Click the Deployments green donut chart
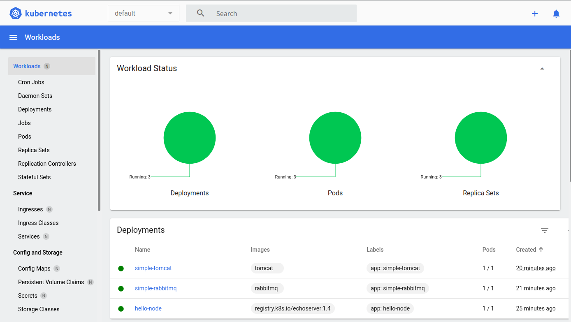The image size is (571, 322). (x=189, y=137)
